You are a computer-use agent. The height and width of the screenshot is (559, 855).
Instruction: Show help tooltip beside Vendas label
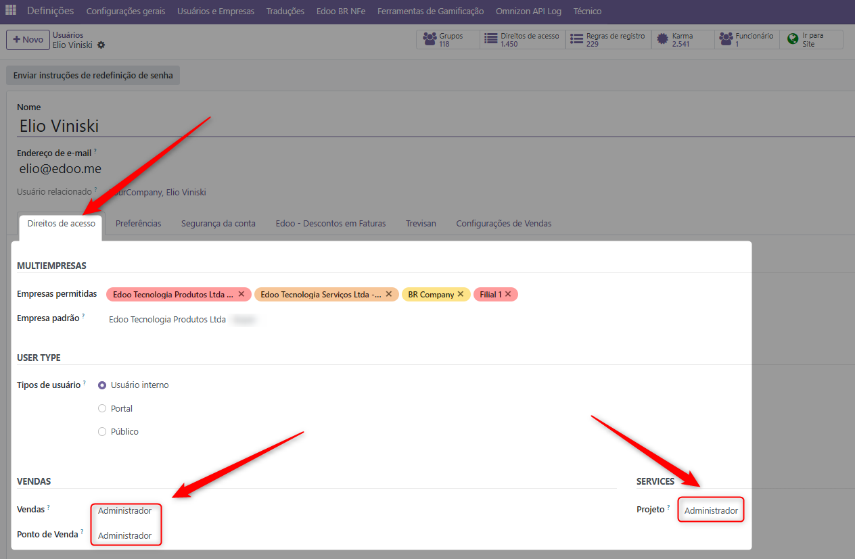(49, 507)
